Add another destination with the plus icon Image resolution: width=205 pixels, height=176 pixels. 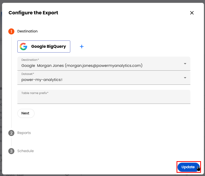point(82,47)
